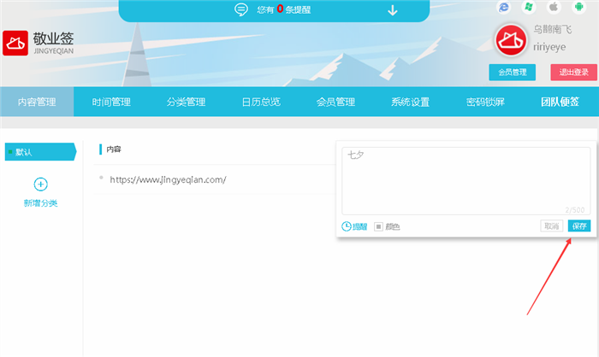Click the 敬业签 logo icon

(15, 43)
